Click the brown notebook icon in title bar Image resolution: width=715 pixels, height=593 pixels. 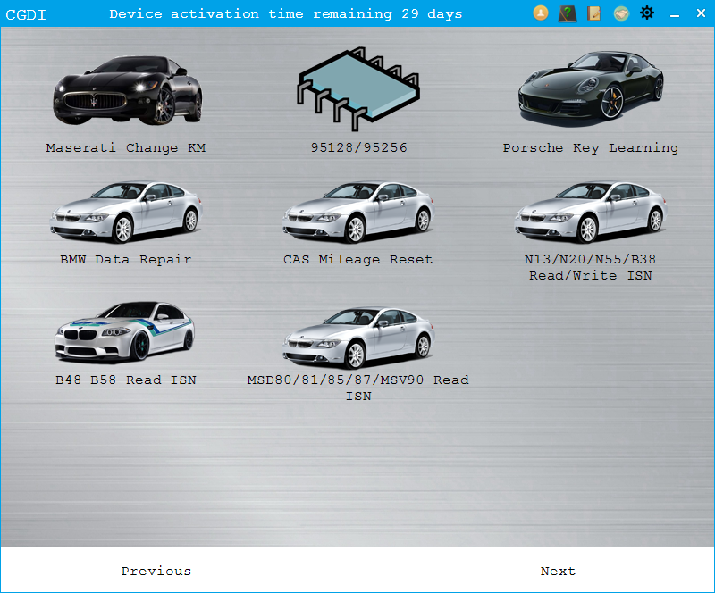(593, 13)
